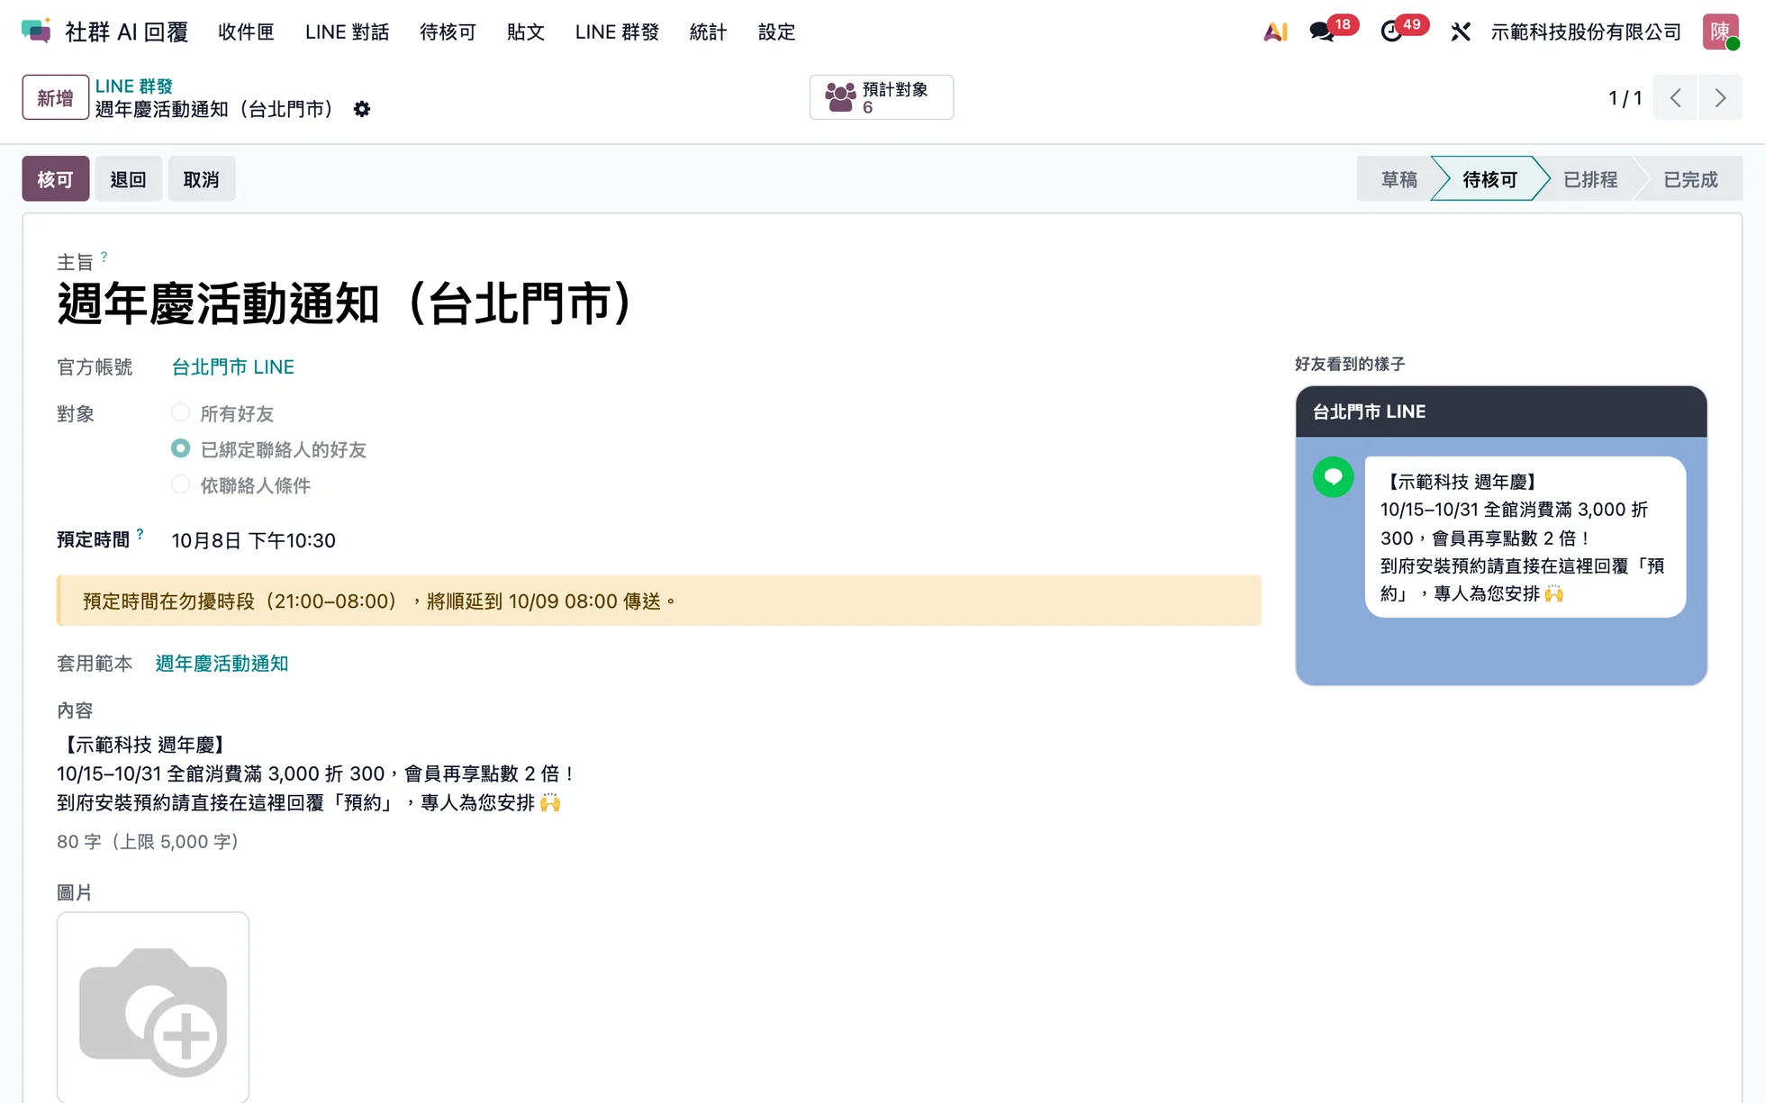Open the activities clock icon with badge 49
The width and height of the screenshot is (1765, 1103).
click(x=1391, y=32)
